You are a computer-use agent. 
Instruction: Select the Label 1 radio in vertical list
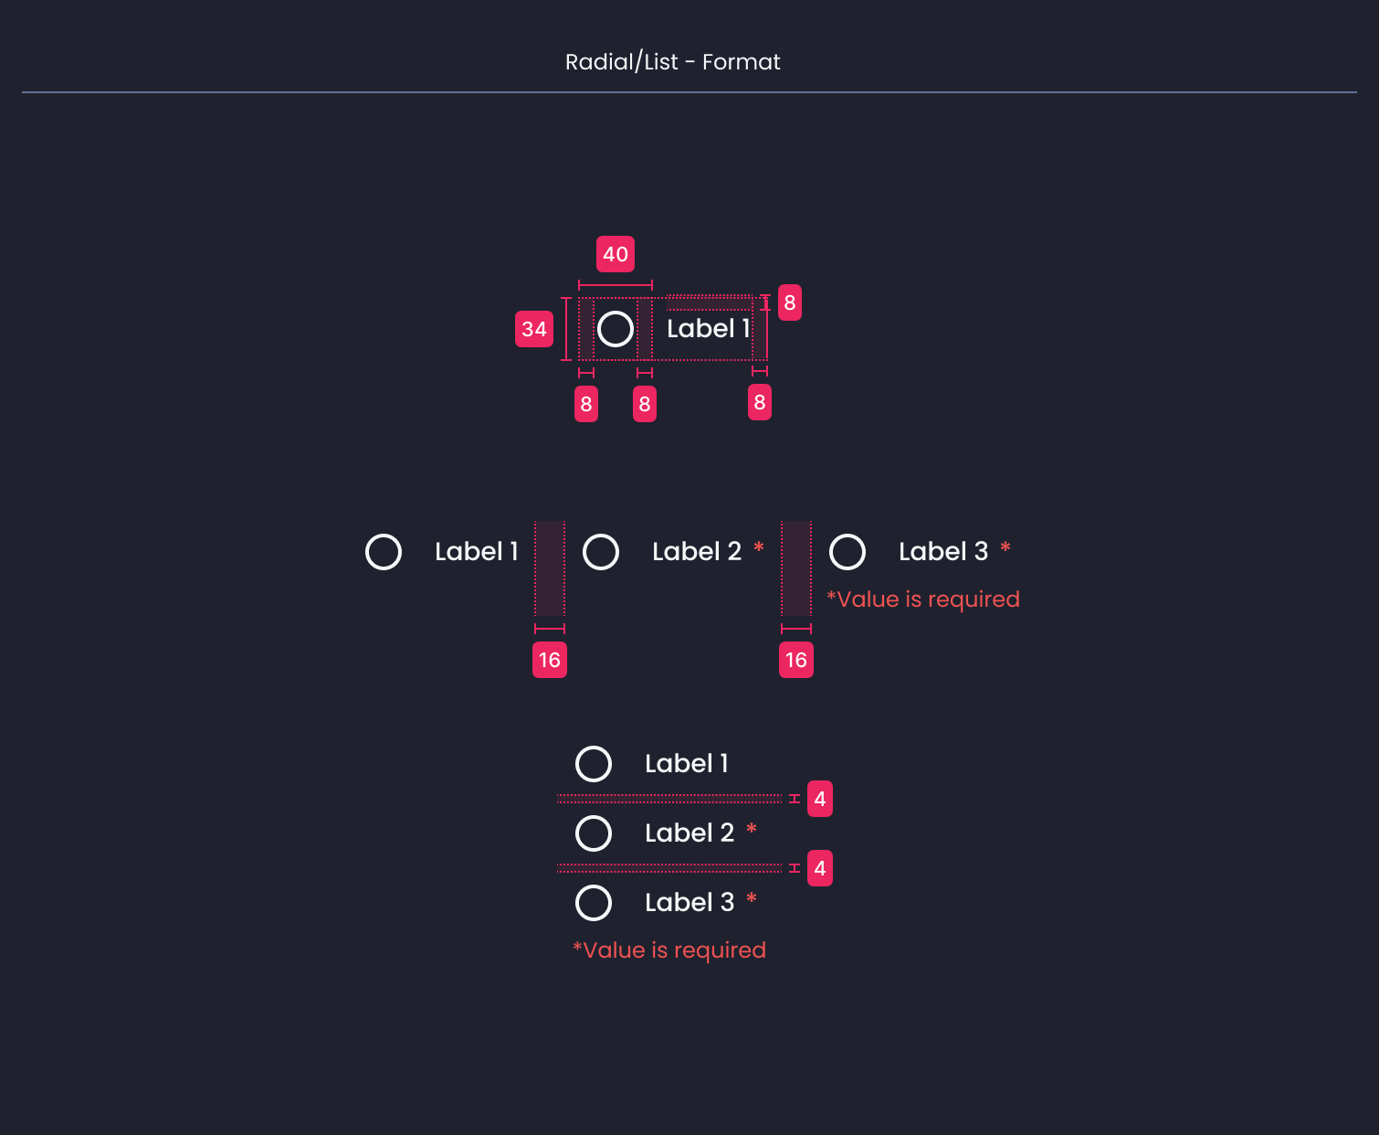pos(594,763)
